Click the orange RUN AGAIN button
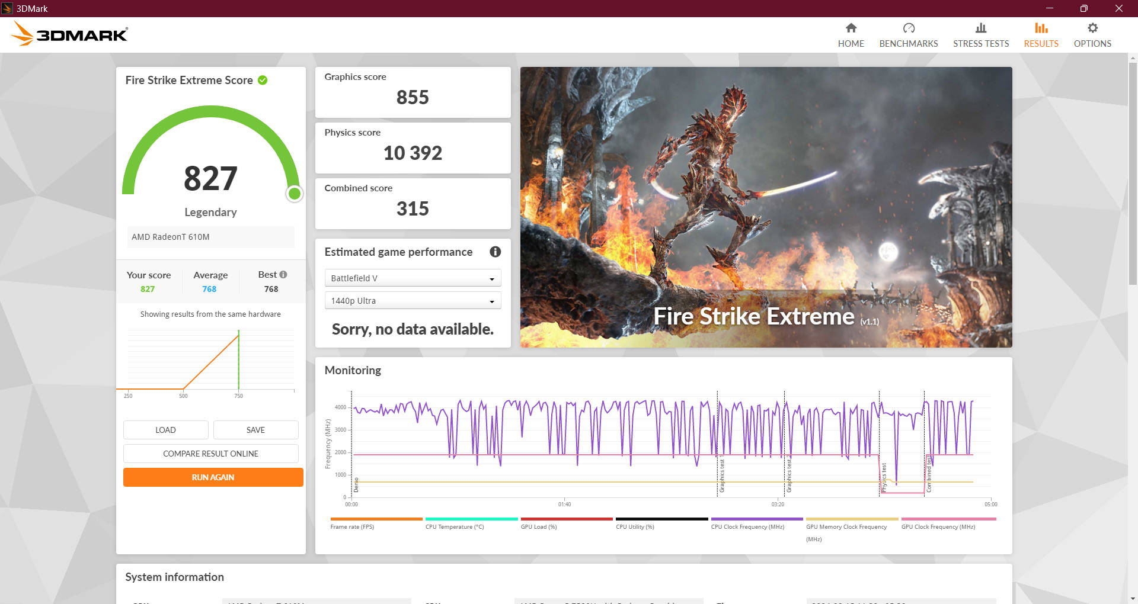 click(213, 477)
